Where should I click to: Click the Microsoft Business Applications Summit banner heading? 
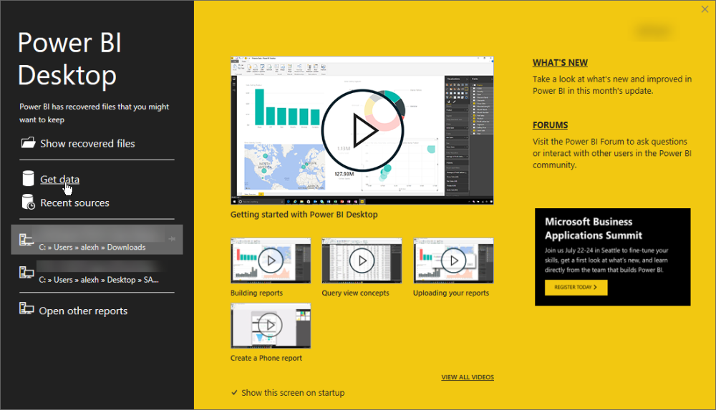(x=593, y=229)
